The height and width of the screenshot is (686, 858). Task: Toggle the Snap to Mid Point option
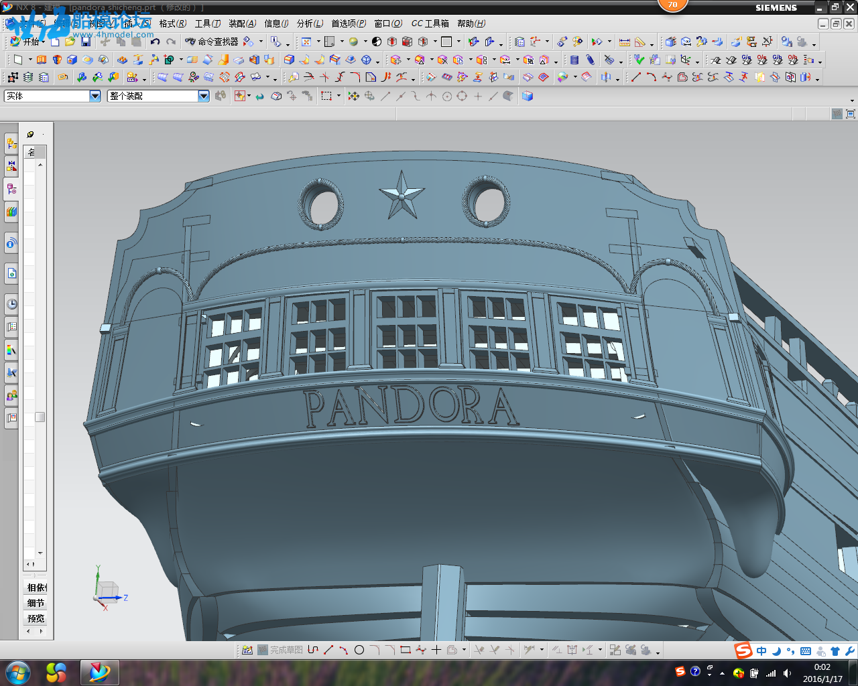coord(401,96)
